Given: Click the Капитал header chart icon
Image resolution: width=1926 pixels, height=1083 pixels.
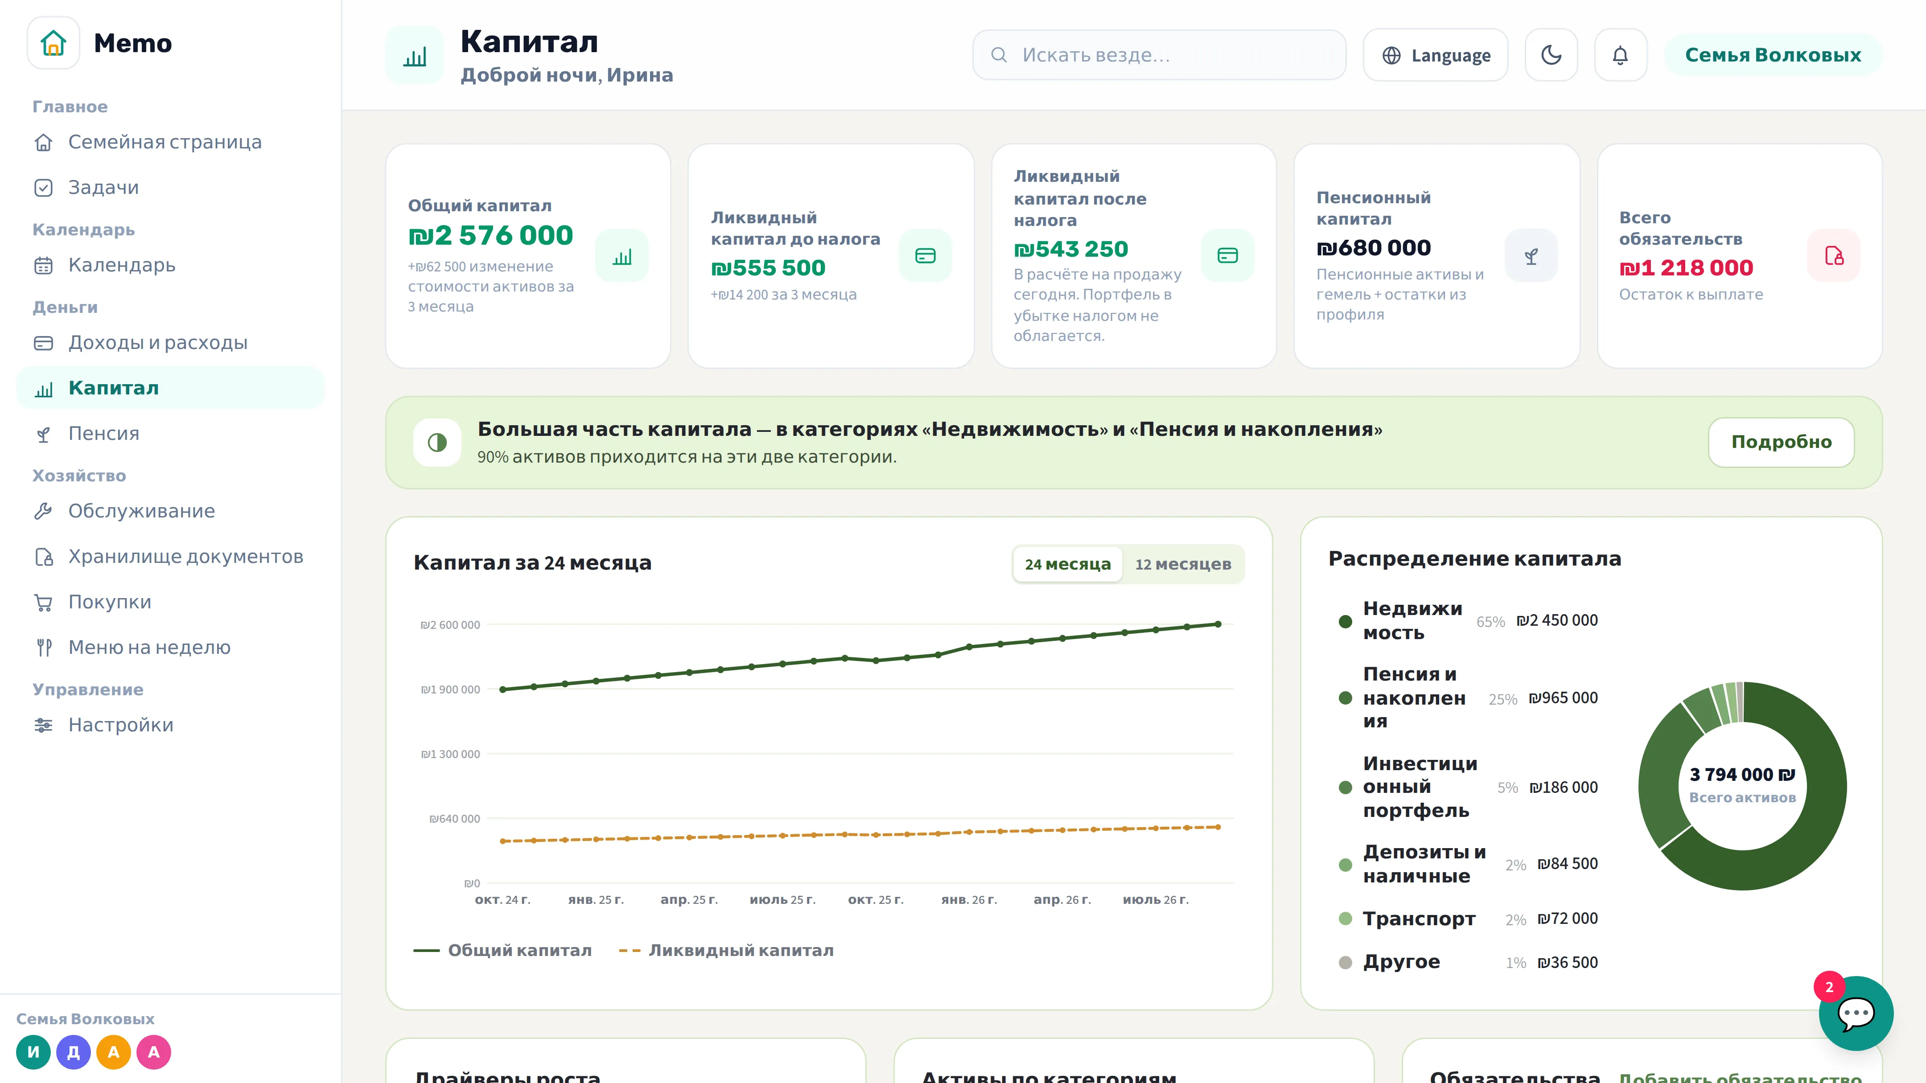Looking at the screenshot, I should point(414,55).
